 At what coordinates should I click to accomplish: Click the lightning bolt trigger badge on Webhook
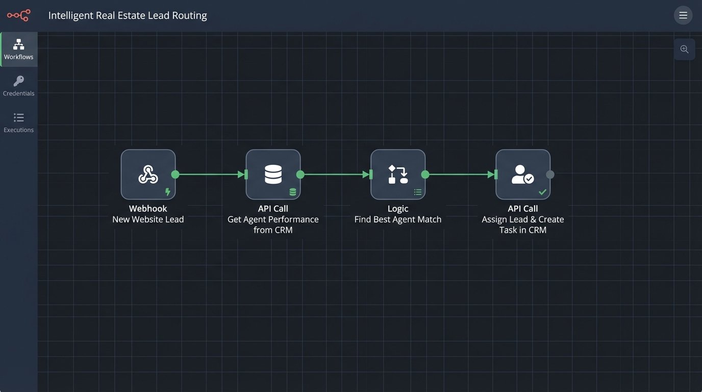tap(168, 192)
